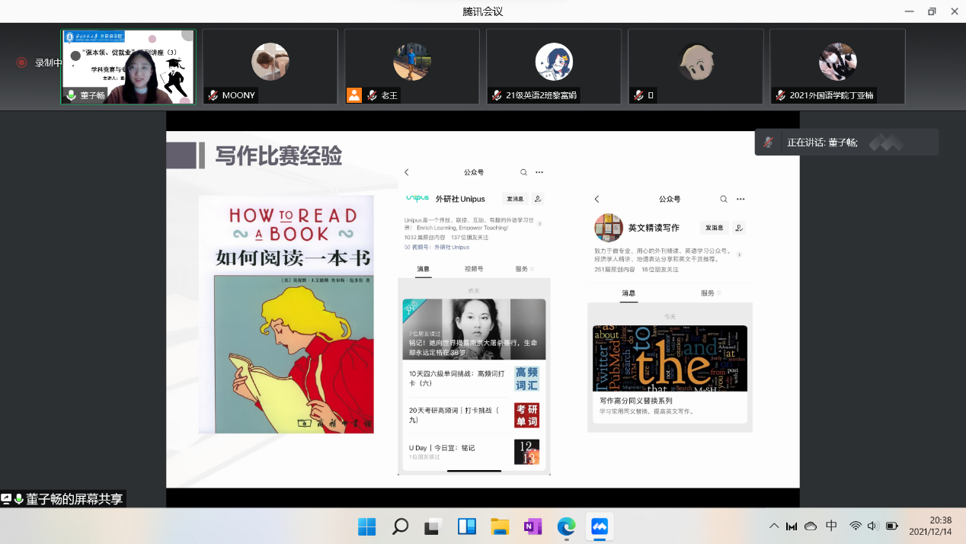Image resolution: width=966 pixels, height=544 pixels.
Task: Click the search icon on 外研社 Unipus page
Action: [523, 173]
